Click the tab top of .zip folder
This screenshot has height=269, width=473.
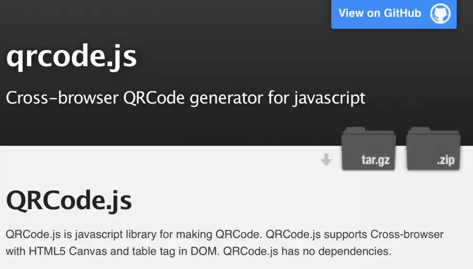(419, 130)
